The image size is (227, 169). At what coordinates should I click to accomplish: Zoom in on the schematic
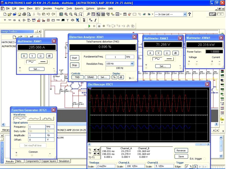coord(66,14)
